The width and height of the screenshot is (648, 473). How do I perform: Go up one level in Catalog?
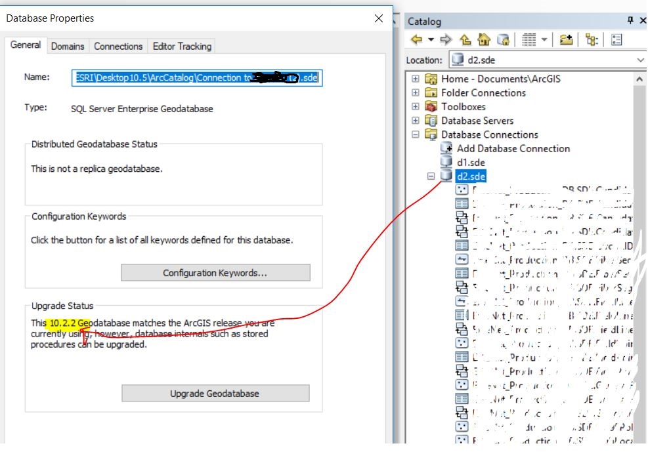[465, 39]
